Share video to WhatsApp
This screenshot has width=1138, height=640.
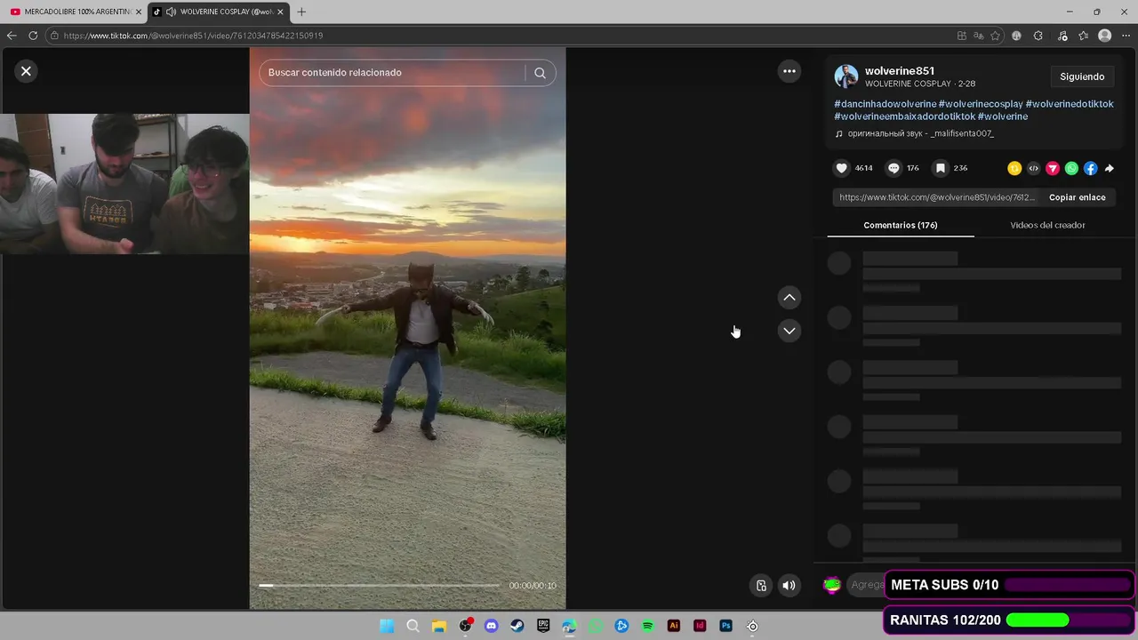coord(1071,168)
